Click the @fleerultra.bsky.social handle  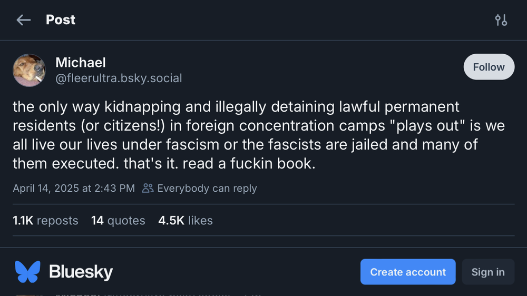119,78
